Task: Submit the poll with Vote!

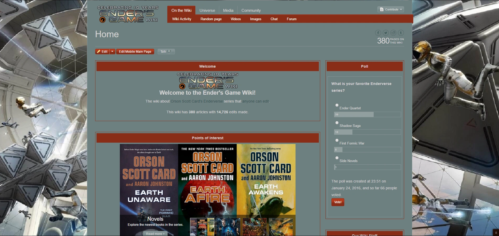Action: pos(338,202)
